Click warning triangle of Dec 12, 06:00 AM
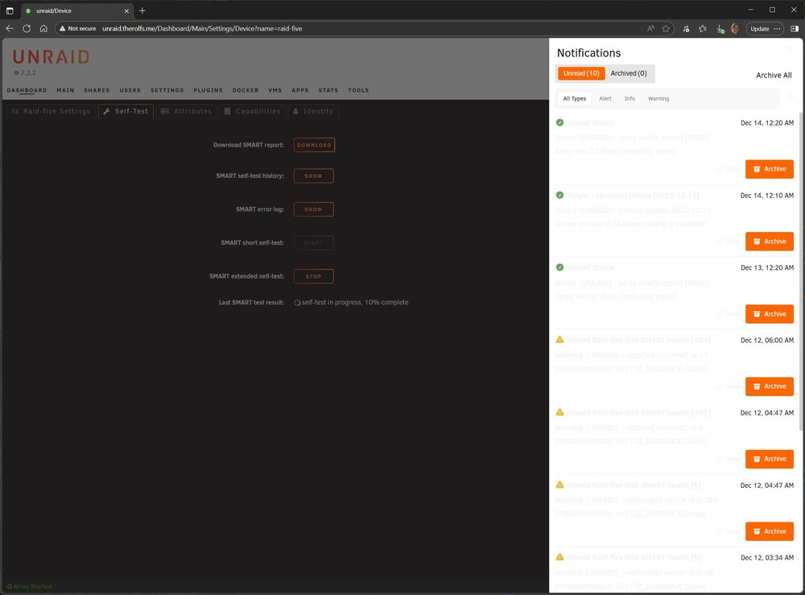805x595 pixels. (x=559, y=340)
